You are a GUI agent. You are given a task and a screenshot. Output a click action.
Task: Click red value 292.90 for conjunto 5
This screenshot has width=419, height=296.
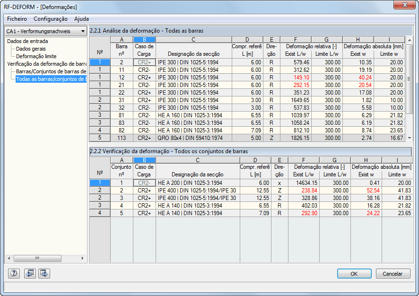[304, 213]
